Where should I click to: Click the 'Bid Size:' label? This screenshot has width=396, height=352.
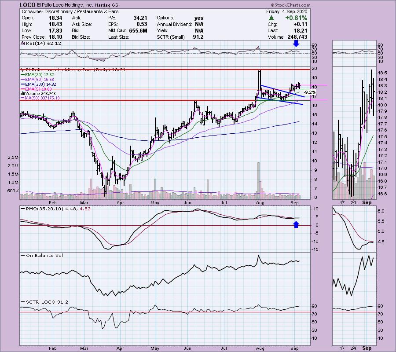81,37
